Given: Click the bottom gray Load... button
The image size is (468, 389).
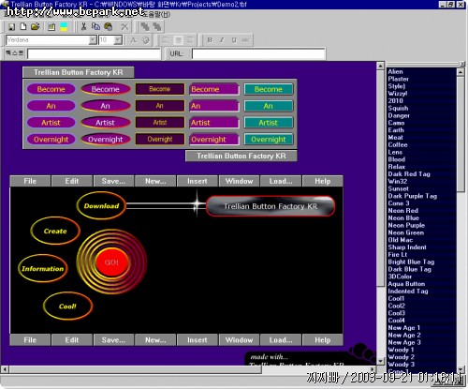Looking at the screenshot, I should (x=281, y=340).
